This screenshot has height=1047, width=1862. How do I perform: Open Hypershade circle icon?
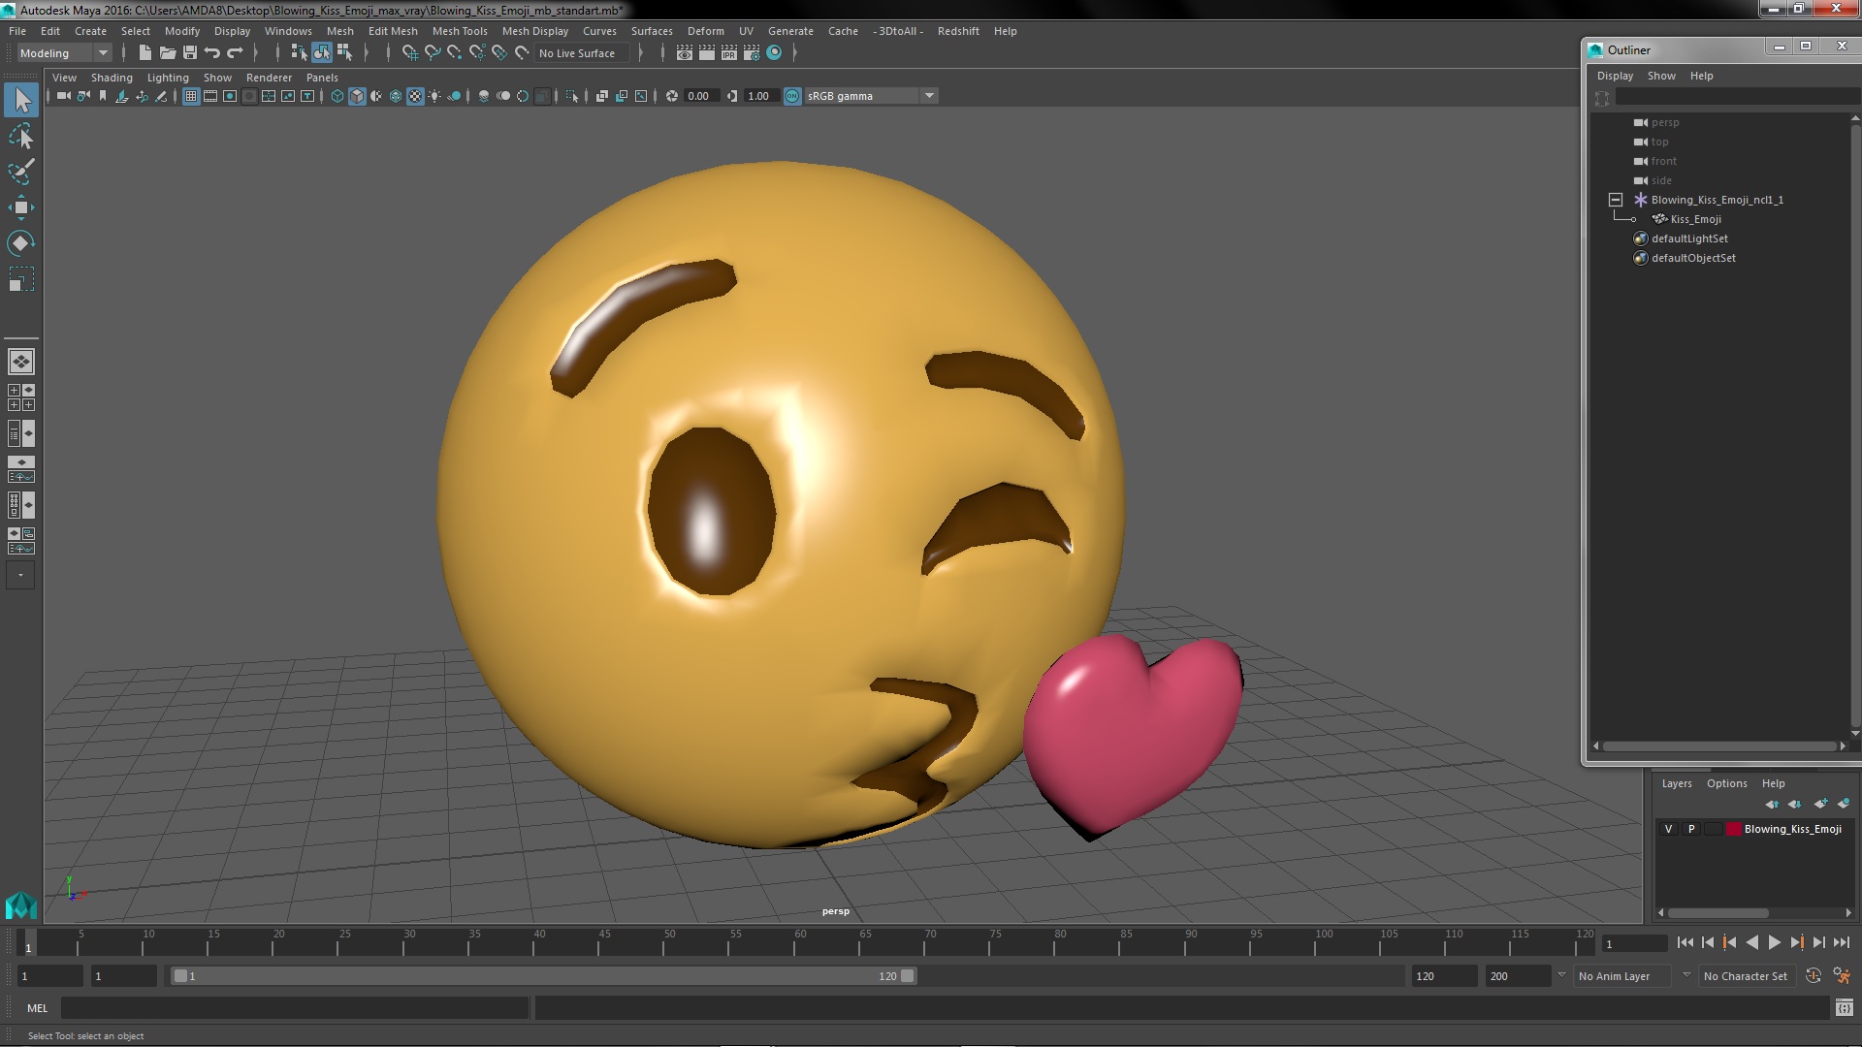click(774, 53)
